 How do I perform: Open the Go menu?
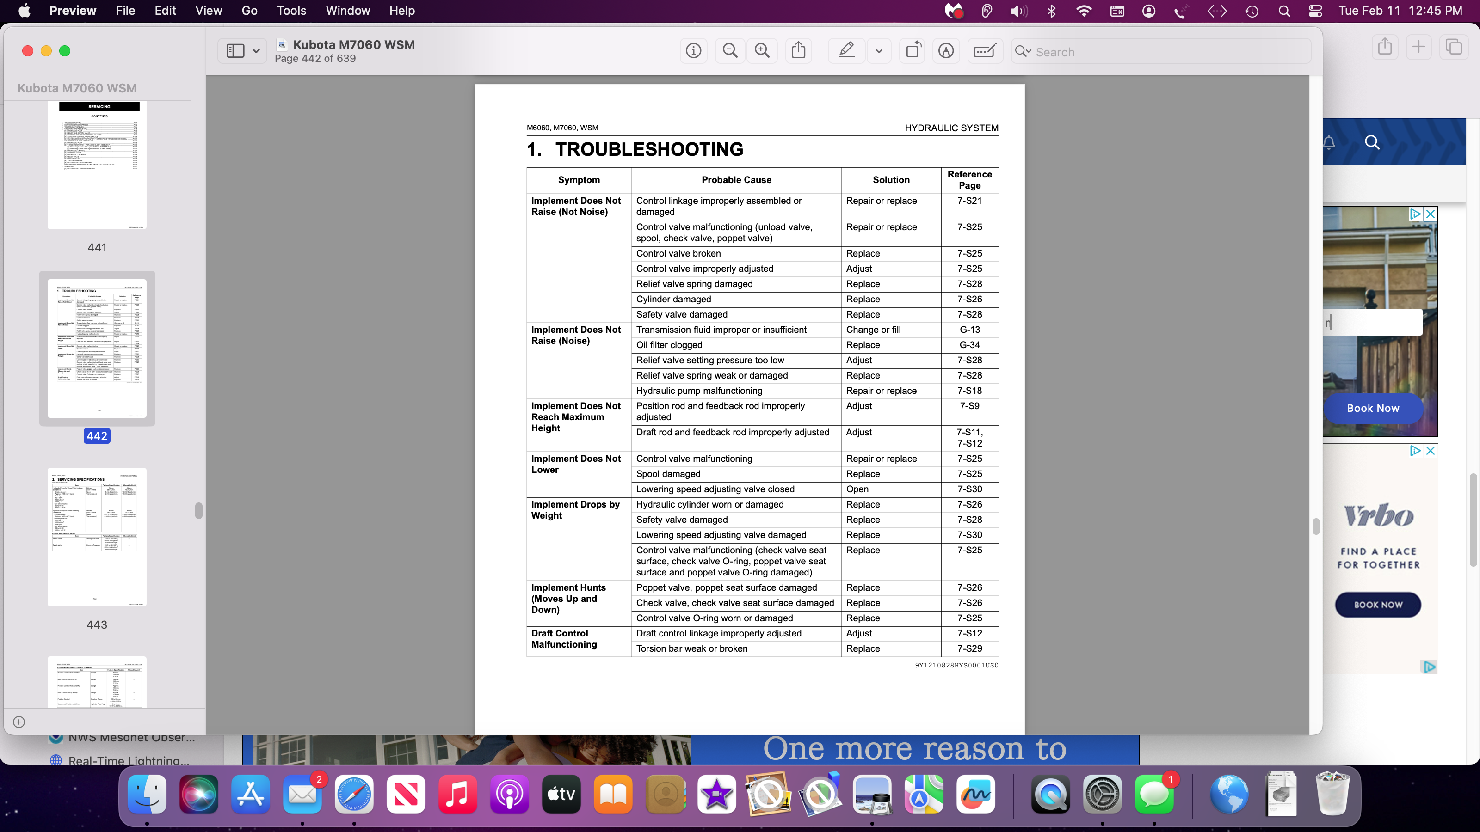pyautogui.click(x=249, y=11)
